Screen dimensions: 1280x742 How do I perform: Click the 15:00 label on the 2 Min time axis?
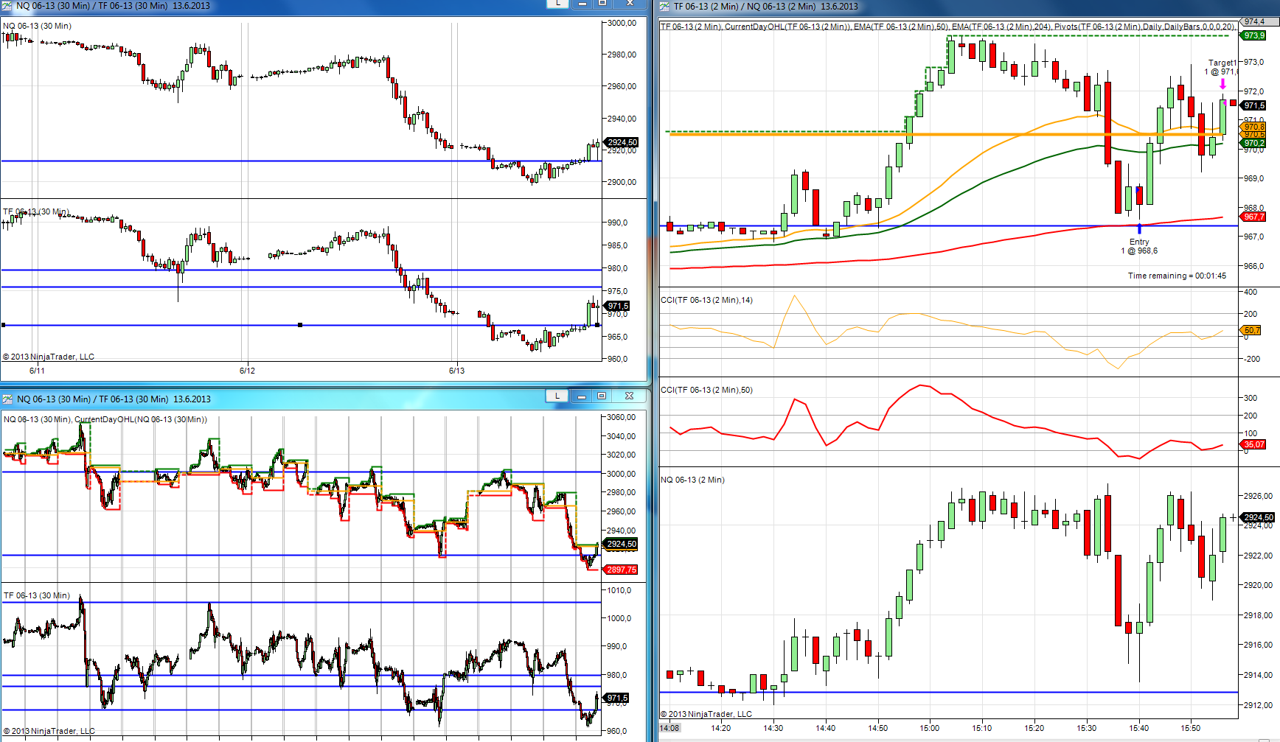pos(929,728)
